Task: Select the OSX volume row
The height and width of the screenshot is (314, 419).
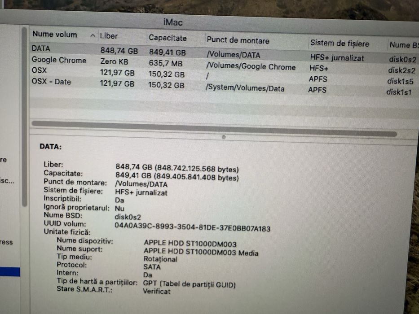Action: 224,75
